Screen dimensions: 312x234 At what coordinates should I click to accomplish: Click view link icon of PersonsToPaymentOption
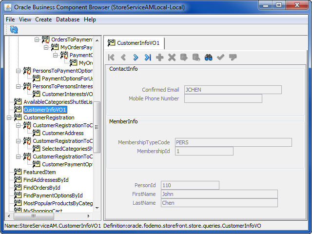pos(27,71)
